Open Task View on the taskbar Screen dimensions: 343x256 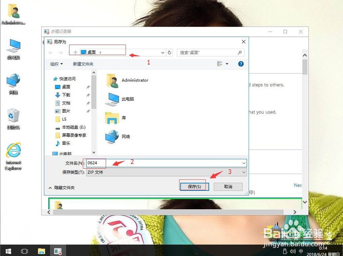pos(24,251)
